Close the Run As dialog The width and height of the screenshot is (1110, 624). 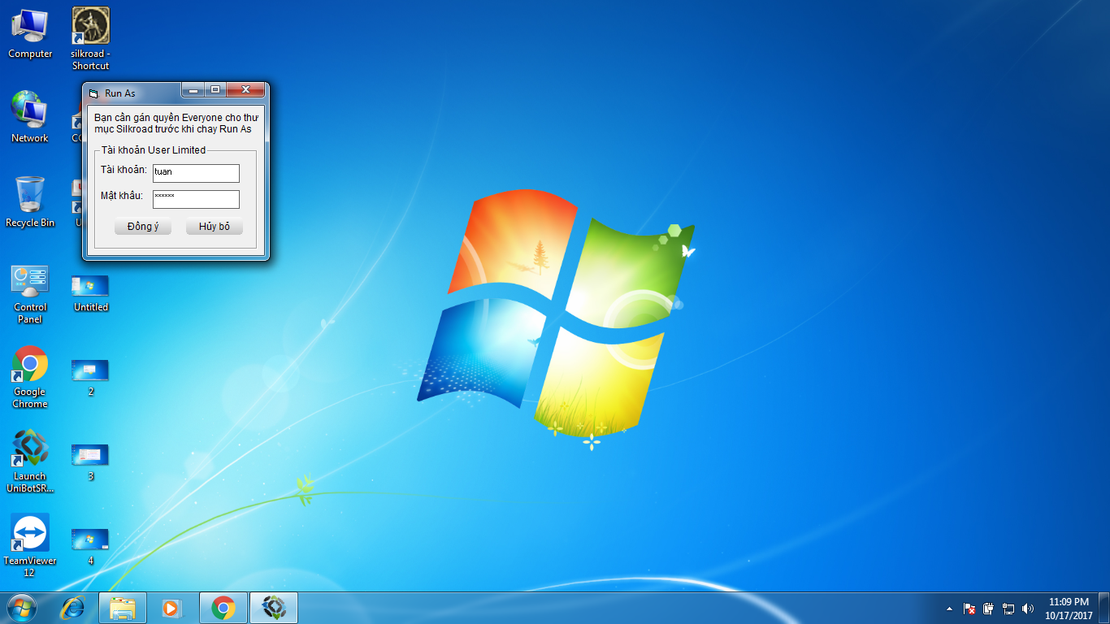[245, 90]
